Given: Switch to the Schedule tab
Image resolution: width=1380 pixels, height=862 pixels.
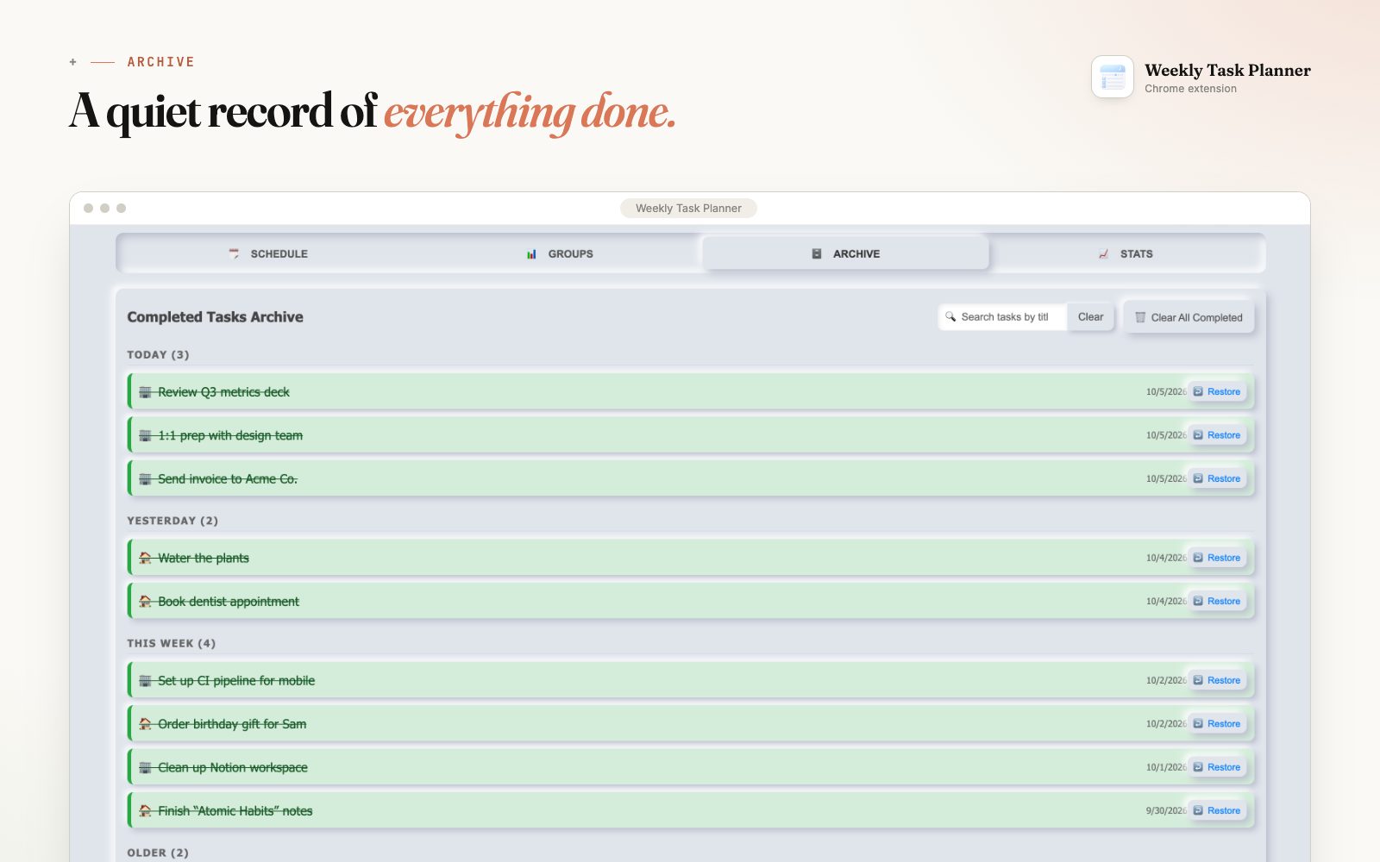Looking at the screenshot, I should pyautogui.click(x=268, y=254).
